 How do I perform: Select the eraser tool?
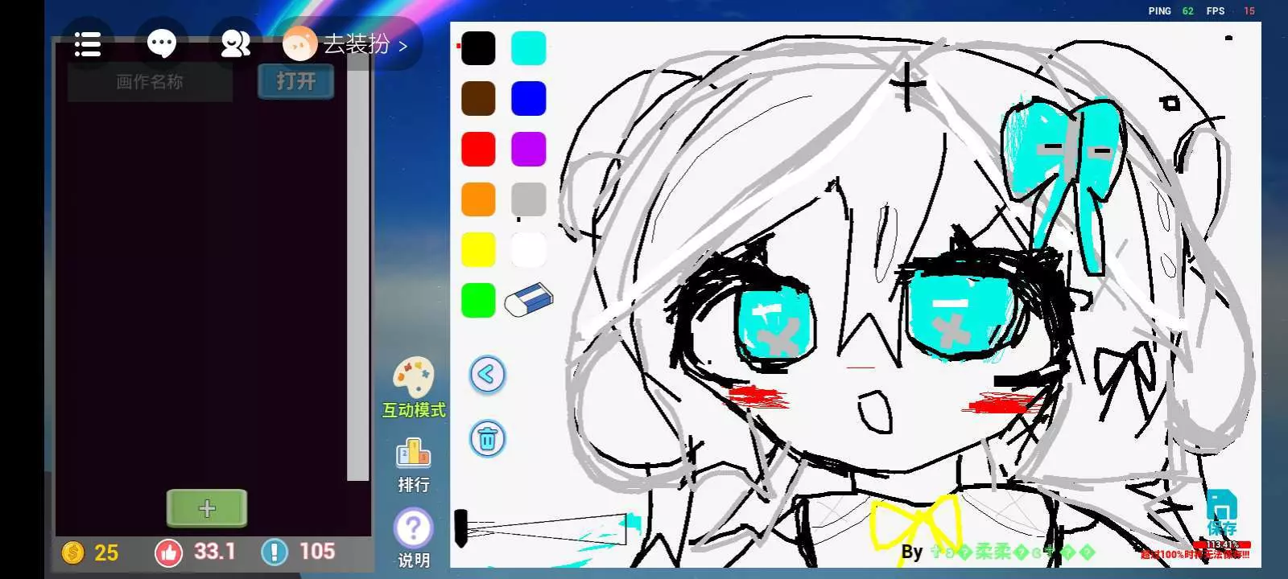529,299
